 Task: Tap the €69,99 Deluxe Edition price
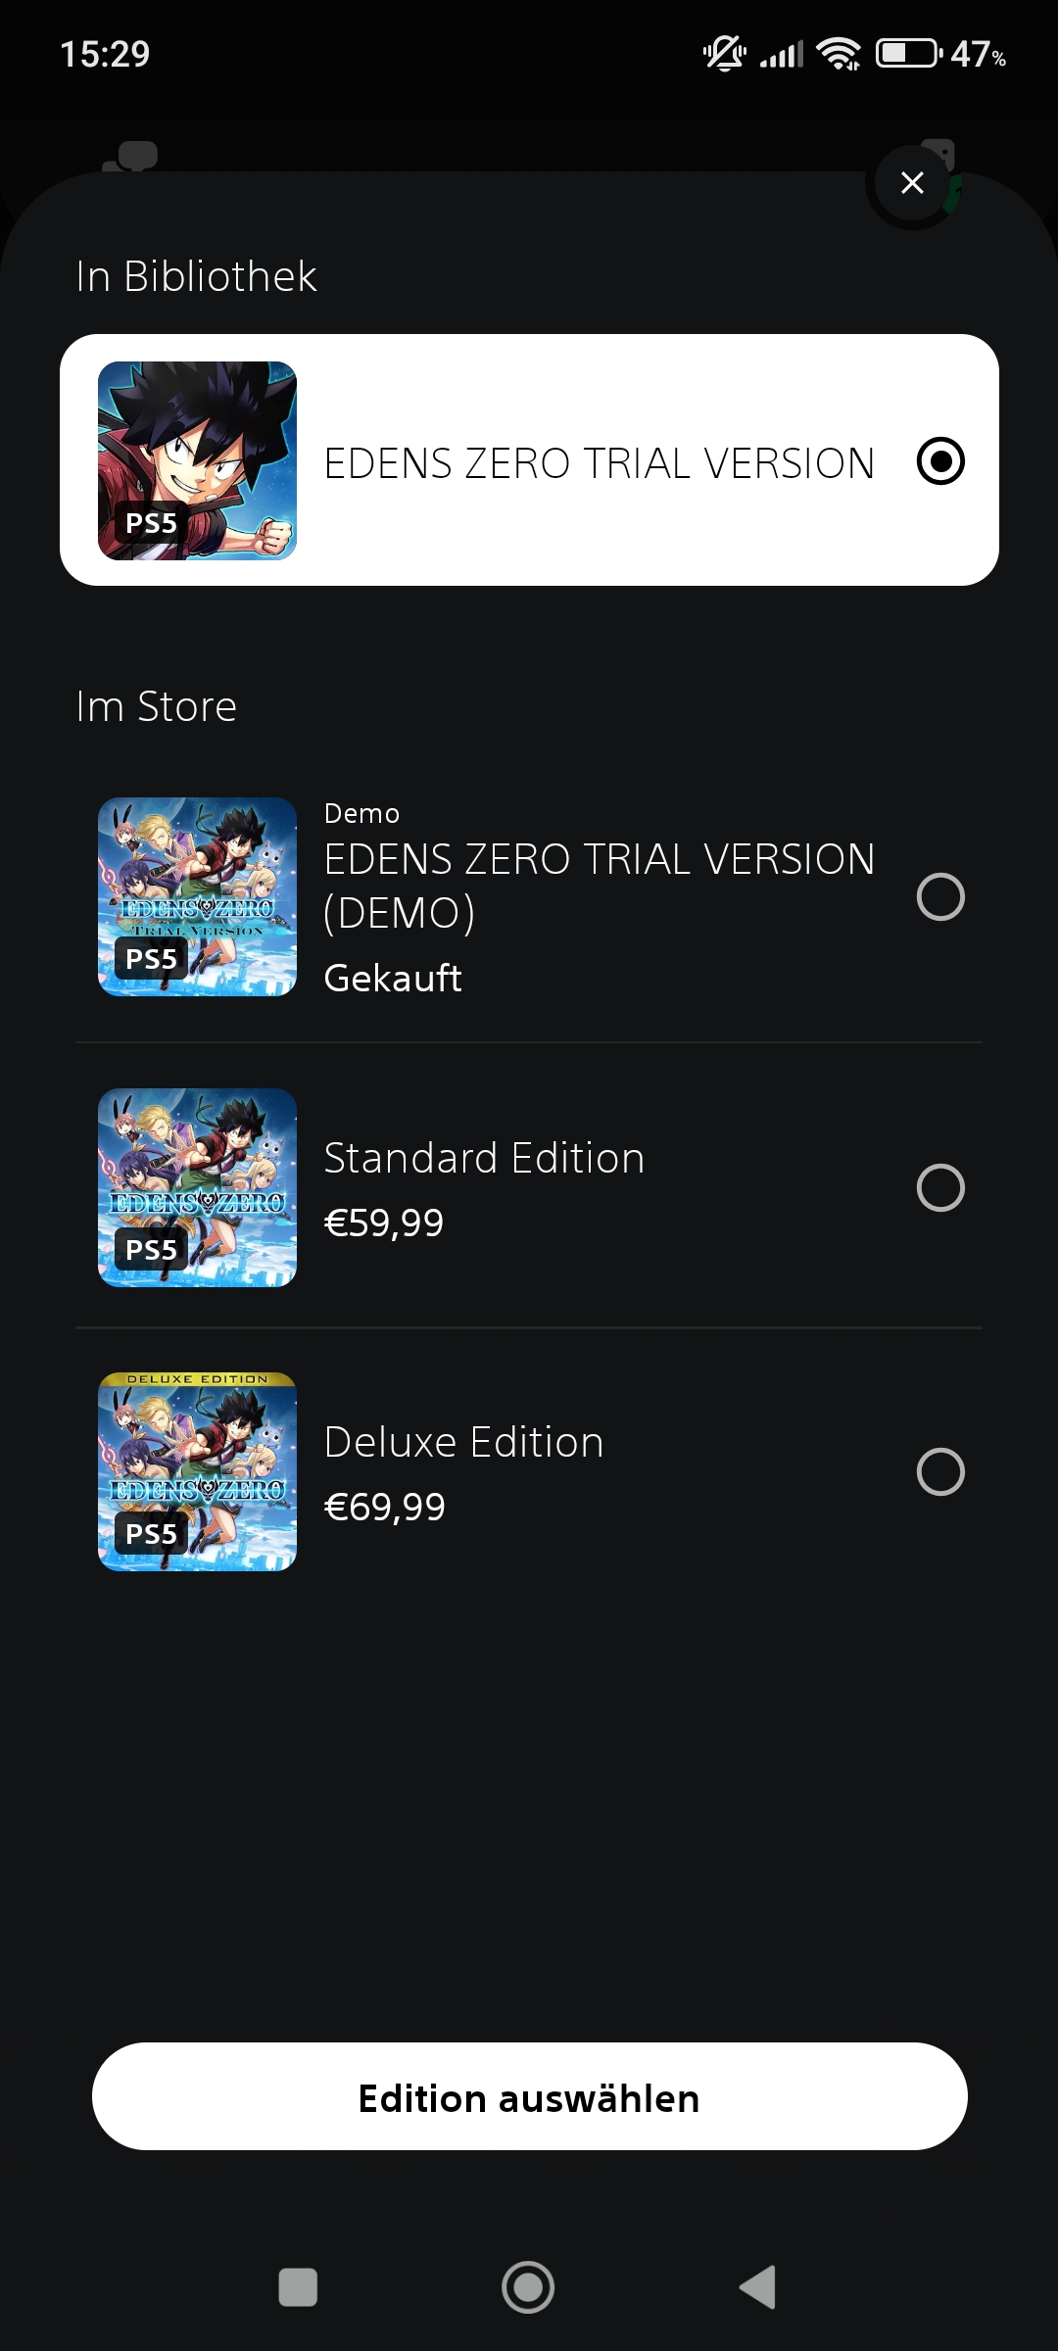[385, 1507]
